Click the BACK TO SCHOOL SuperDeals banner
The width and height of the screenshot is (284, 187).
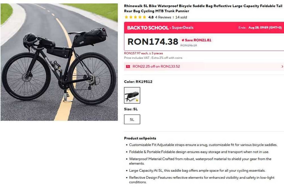point(160,28)
